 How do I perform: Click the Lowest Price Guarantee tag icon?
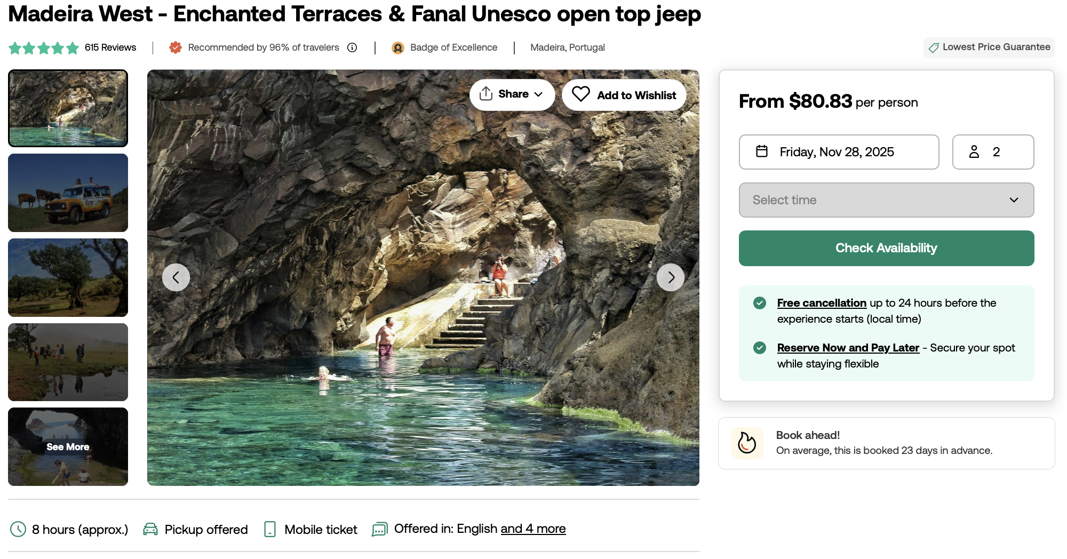click(x=934, y=47)
